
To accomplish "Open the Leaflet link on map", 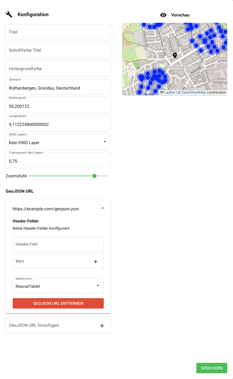I will 169,92.
